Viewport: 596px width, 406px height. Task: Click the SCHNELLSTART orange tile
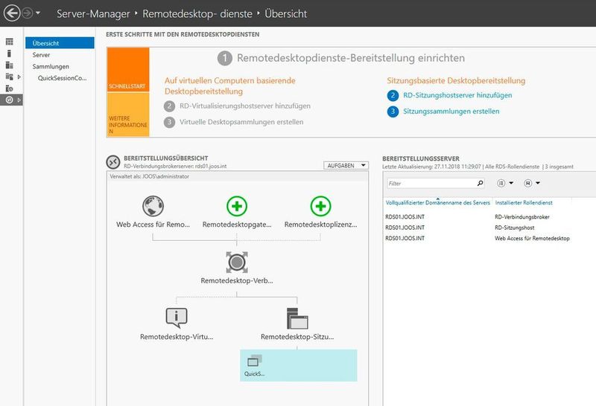click(x=128, y=70)
